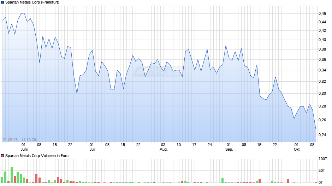The image size is (332, 186).
Task: Click the 'Juli' month label on the time axis
Action: [92, 149]
